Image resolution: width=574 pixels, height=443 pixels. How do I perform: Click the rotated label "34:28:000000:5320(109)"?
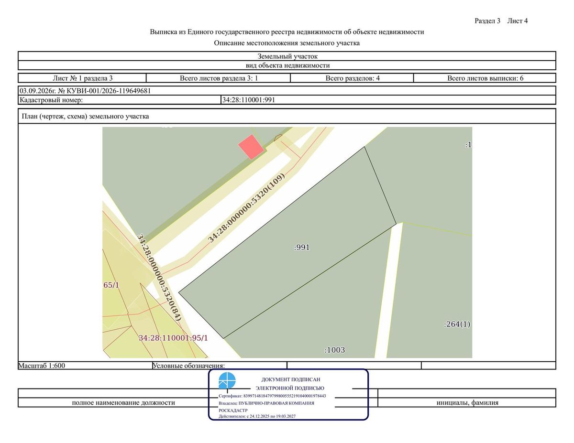(x=247, y=207)
